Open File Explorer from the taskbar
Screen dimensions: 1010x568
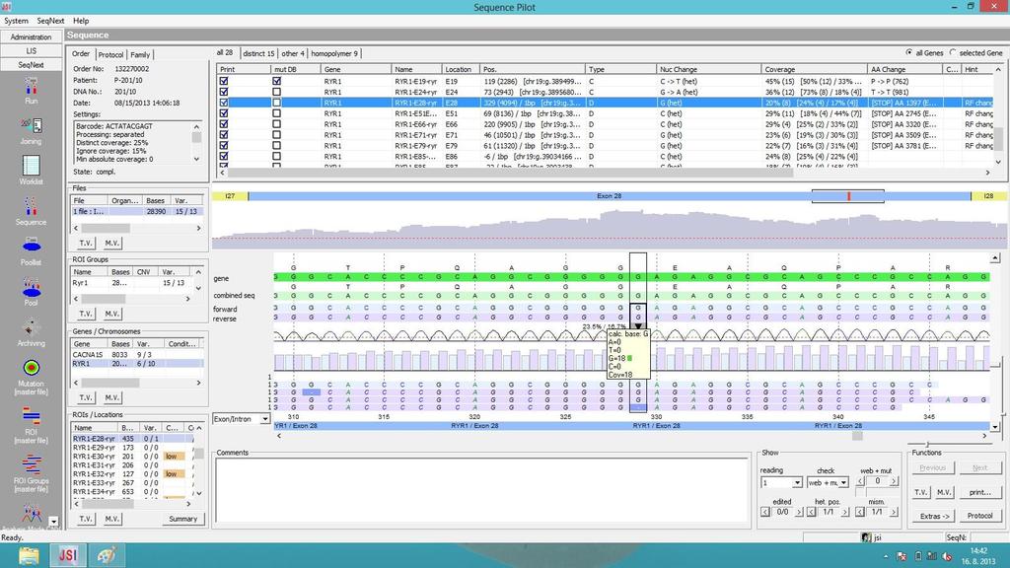coord(29,555)
